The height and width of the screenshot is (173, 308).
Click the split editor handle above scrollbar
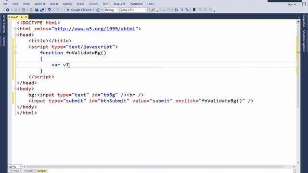298,22
